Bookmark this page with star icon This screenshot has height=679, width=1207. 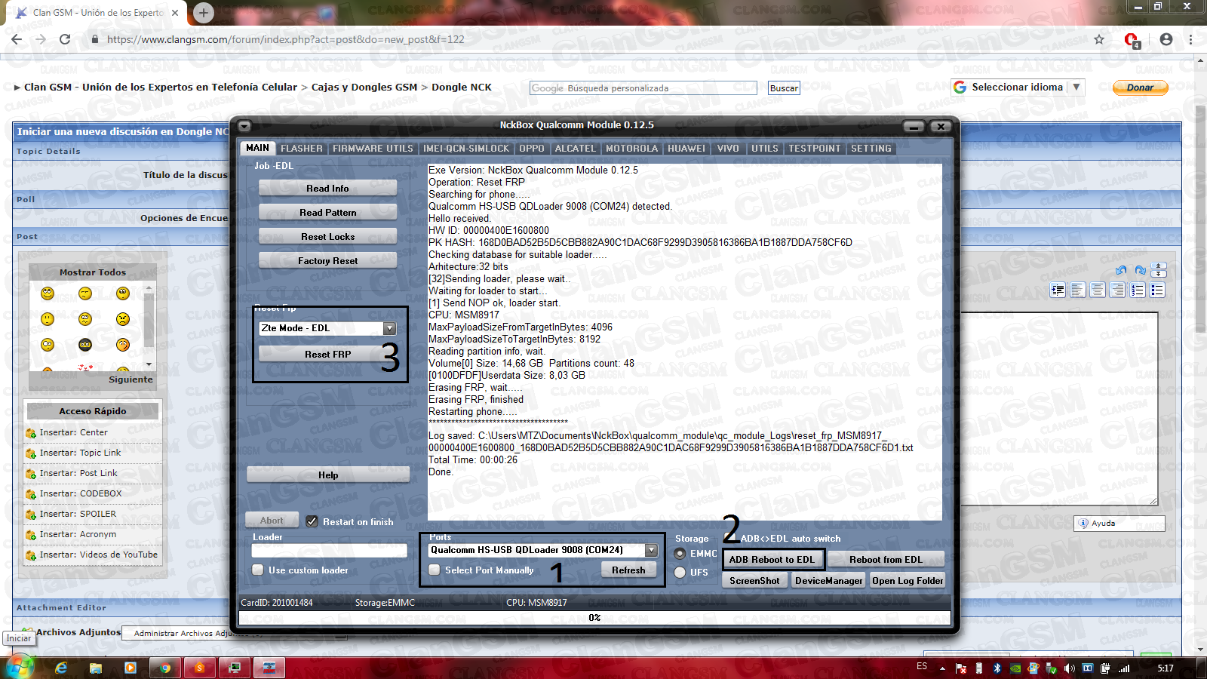(x=1099, y=39)
